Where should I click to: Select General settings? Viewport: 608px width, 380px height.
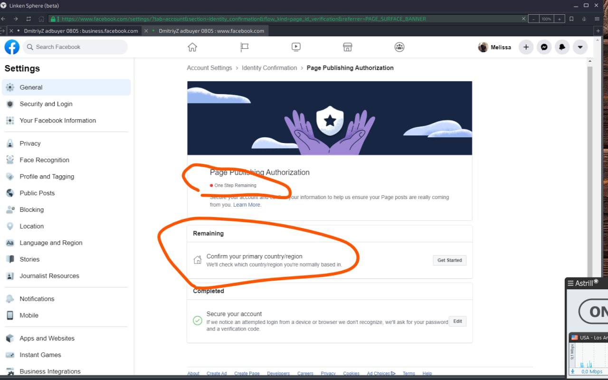[x=66, y=87]
